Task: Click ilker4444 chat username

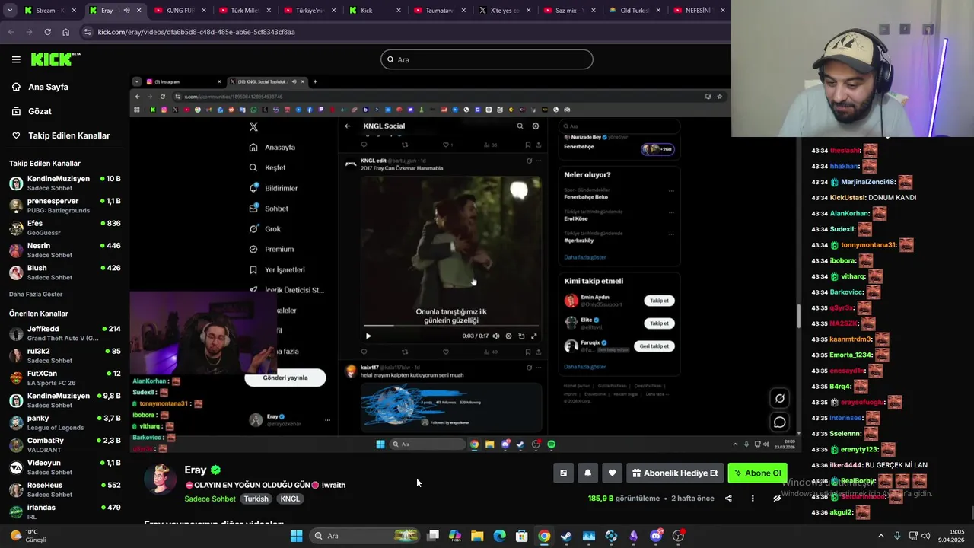Action: pyautogui.click(x=847, y=465)
